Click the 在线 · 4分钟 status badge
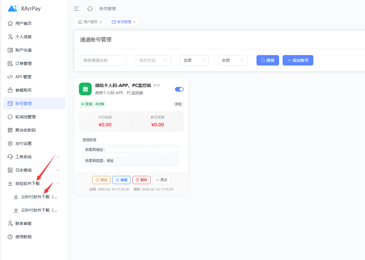The height and width of the screenshot is (260, 365). (x=93, y=104)
